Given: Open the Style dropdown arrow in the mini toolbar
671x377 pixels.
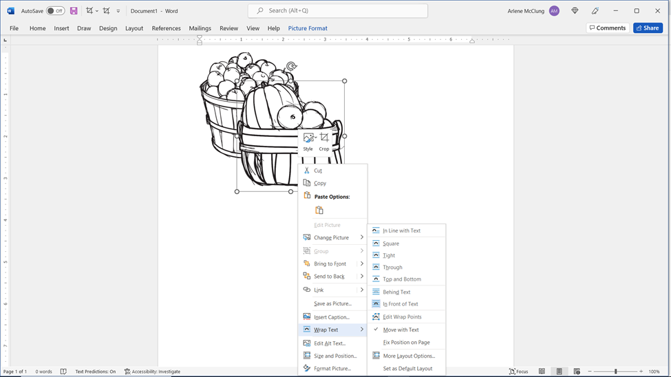Looking at the screenshot, I should 316,138.
